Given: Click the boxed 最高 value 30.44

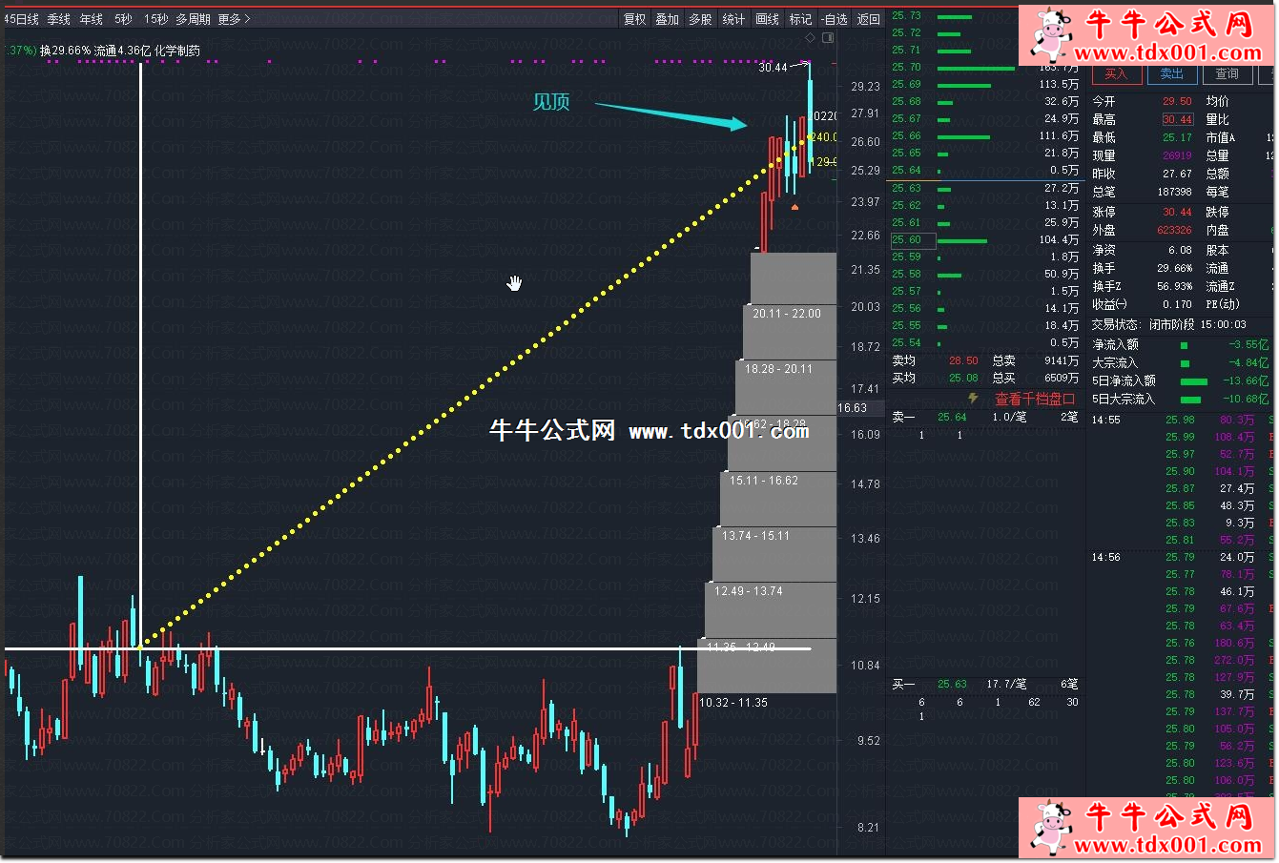Looking at the screenshot, I should coord(1177,119).
